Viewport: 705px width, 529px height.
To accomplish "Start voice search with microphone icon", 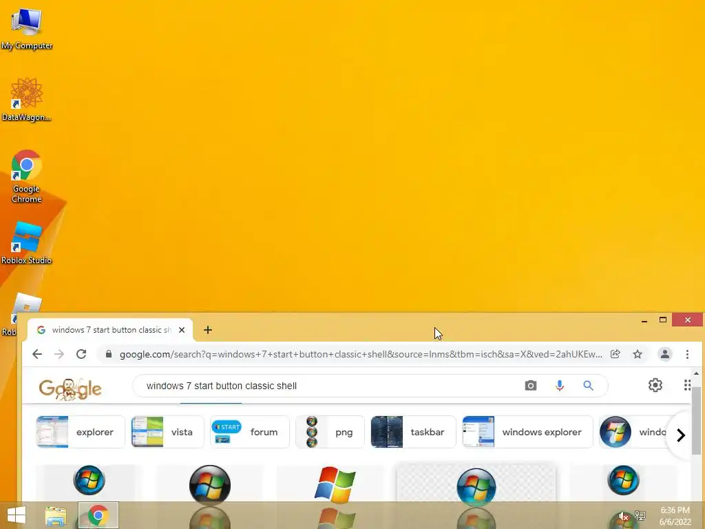I will point(559,386).
